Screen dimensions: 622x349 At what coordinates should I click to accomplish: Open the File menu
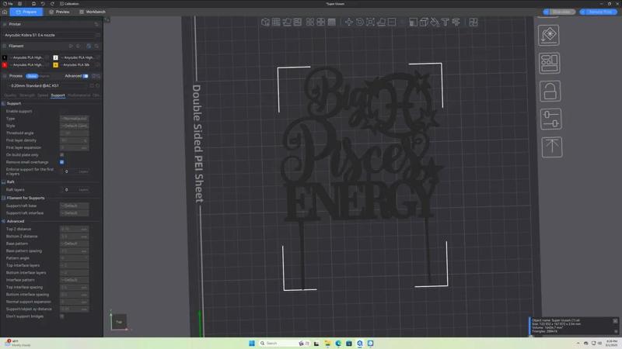[x=9, y=4]
